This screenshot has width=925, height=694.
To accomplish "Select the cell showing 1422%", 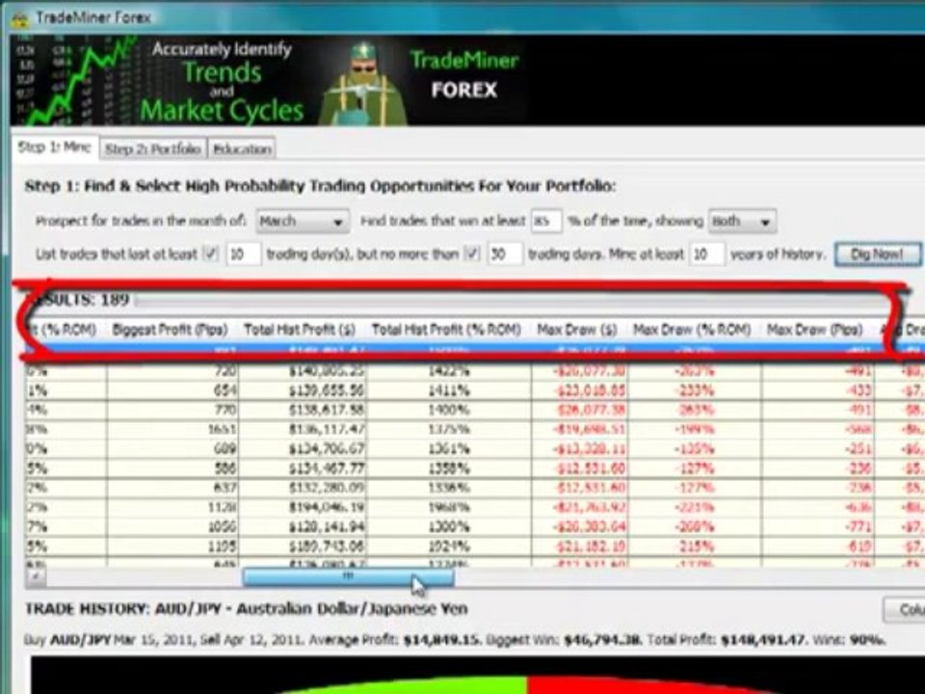I will click(x=449, y=371).
